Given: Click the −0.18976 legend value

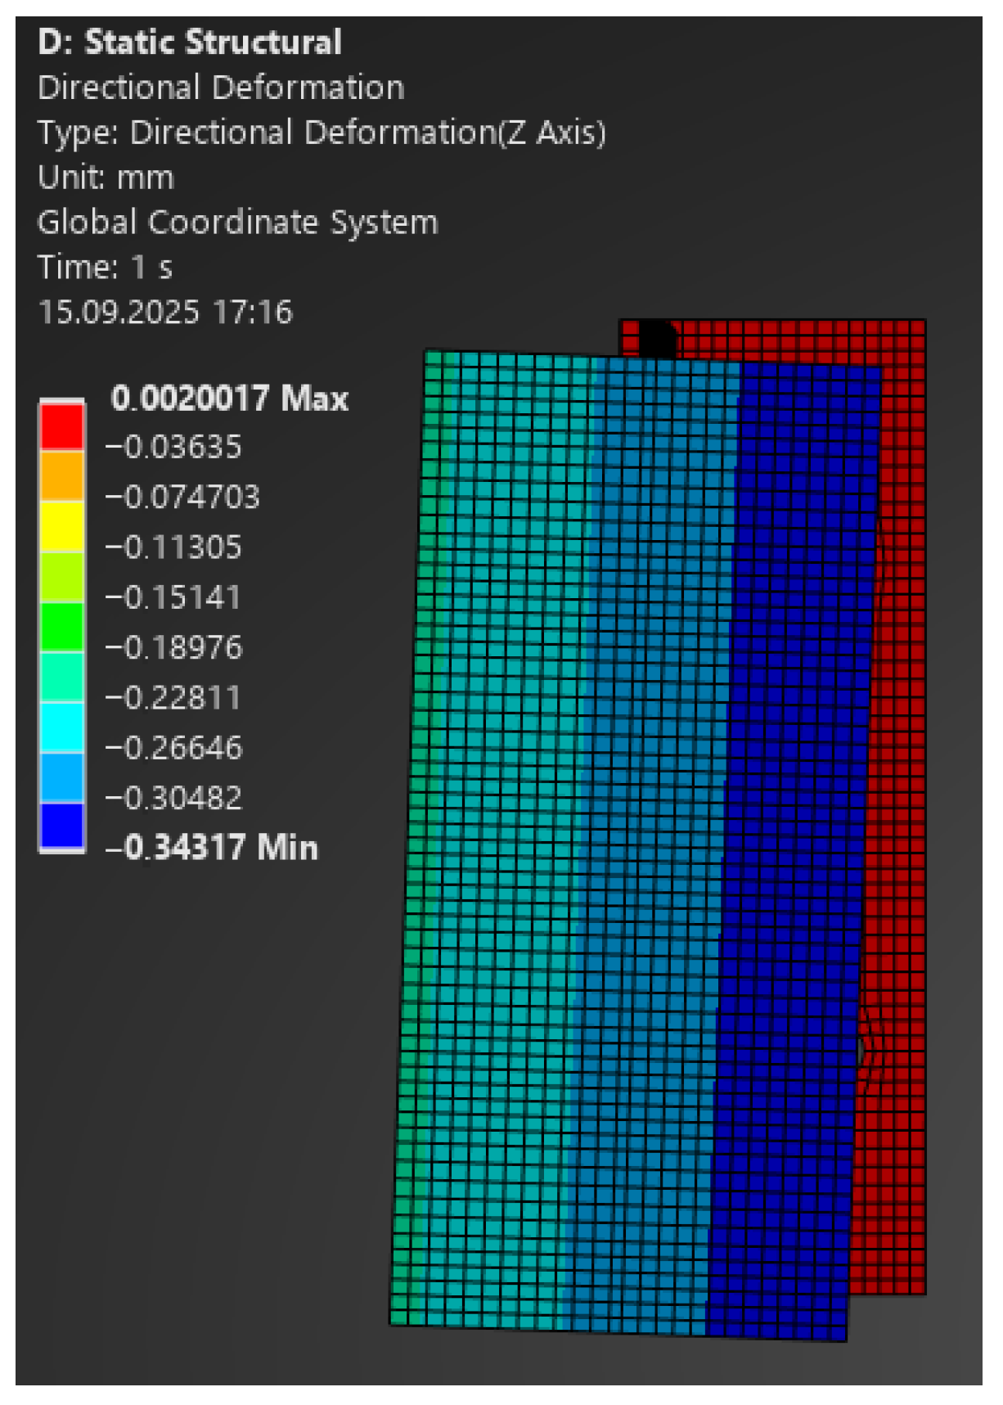Looking at the screenshot, I should tap(174, 647).
